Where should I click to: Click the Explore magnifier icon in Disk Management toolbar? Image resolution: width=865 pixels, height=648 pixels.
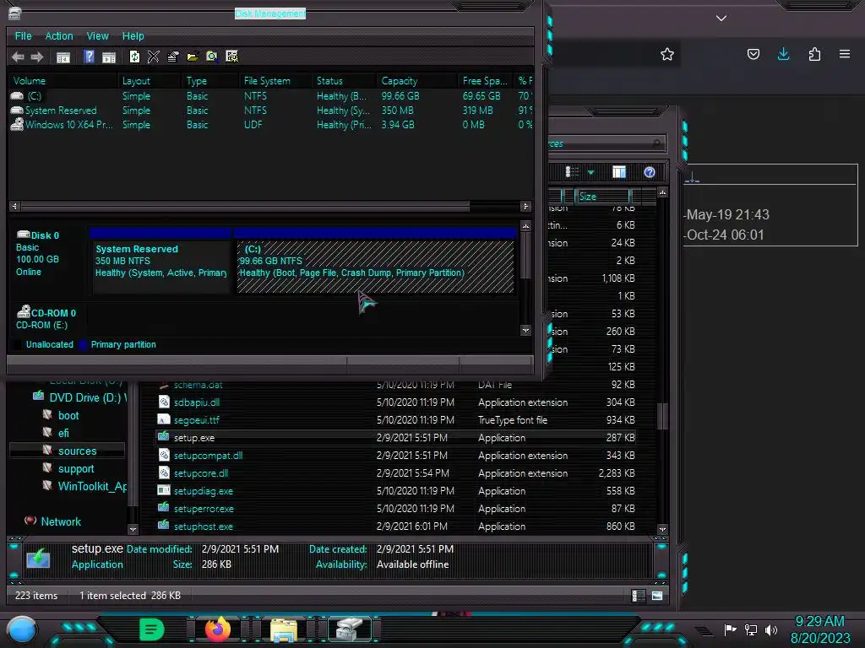[x=212, y=57]
